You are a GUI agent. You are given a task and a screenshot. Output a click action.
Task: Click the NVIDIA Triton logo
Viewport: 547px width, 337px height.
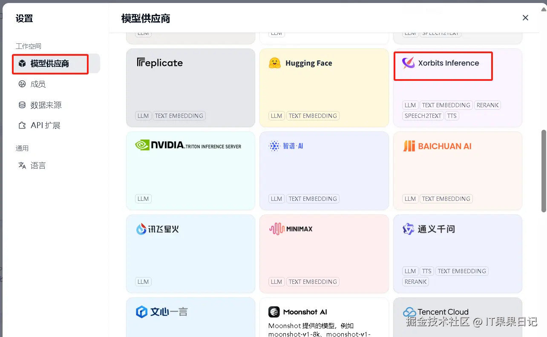pos(188,146)
